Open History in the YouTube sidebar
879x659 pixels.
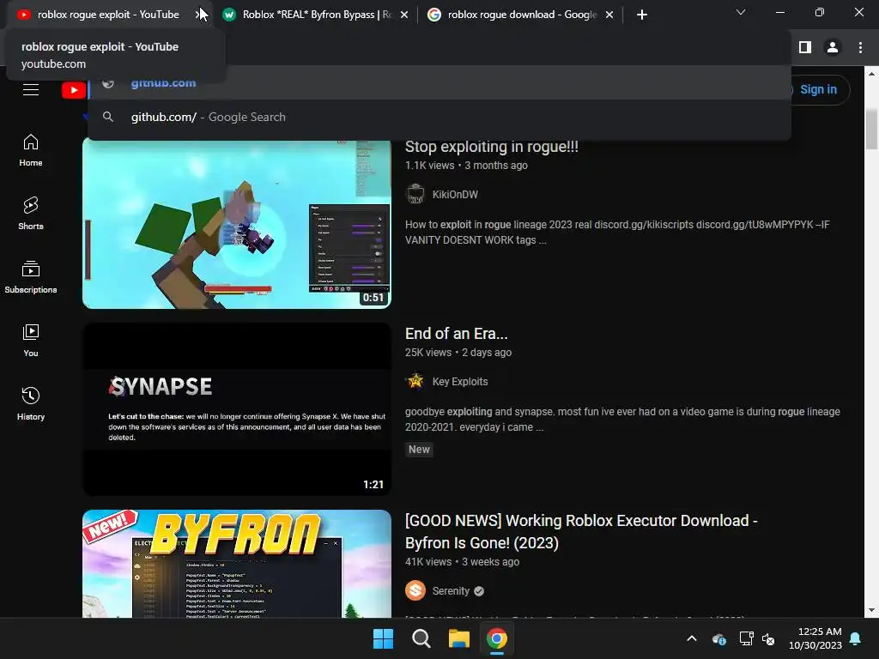31,403
